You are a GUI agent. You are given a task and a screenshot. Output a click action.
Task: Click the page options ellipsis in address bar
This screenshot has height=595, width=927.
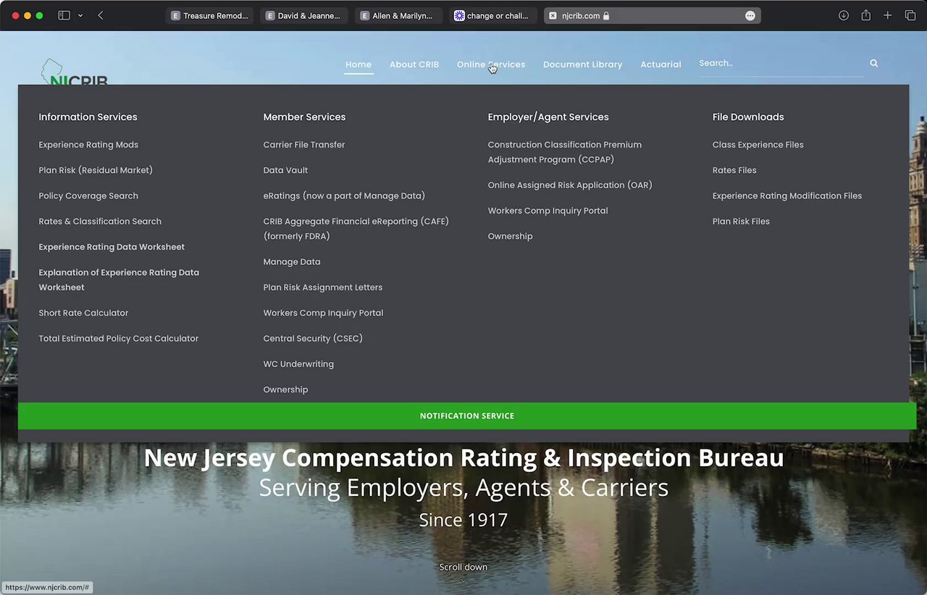pyautogui.click(x=750, y=16)
